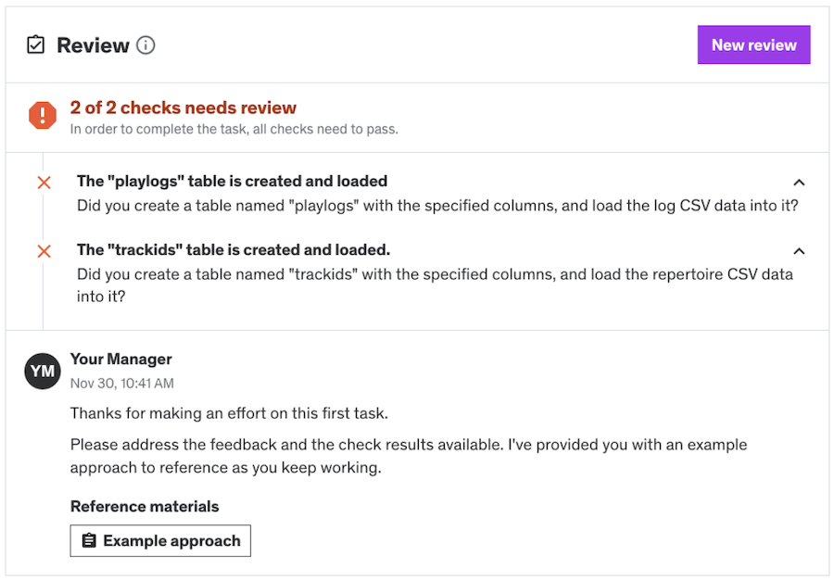The width and height of the screenshot is (834, 580).
Task: Select the "playlogs" table check title
Action: pyautogui.click(x=232, y=182)
